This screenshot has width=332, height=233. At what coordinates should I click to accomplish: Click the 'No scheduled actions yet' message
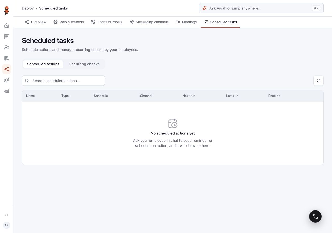173,133
